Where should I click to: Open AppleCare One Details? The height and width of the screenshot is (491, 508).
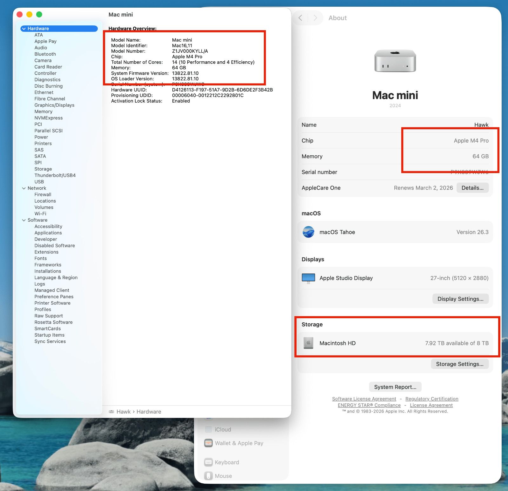coord(472,188)
